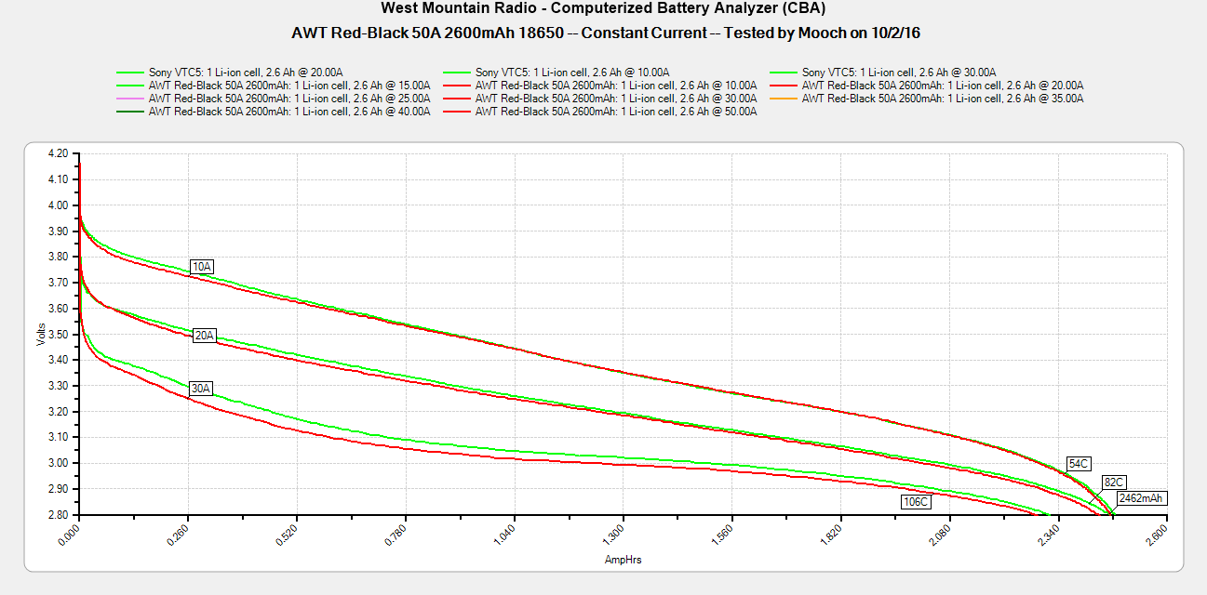Select the AWT Red-Black 50A subtitle line
Screen dimensions: 1207x595
(x=607, y=33)
